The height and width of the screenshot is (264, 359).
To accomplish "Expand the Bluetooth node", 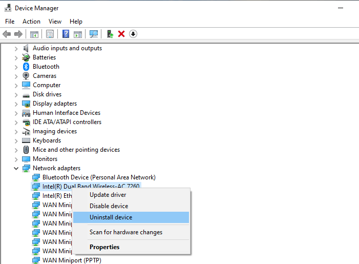I will [x=16, y=67].
